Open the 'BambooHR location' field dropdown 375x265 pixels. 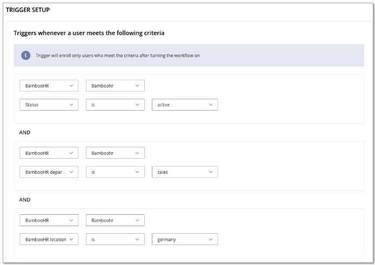[x=49, y=239]
